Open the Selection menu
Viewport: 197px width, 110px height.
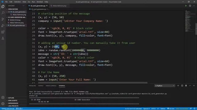coord(17,2)
